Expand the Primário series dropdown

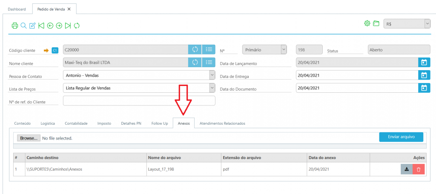point(283,49)
